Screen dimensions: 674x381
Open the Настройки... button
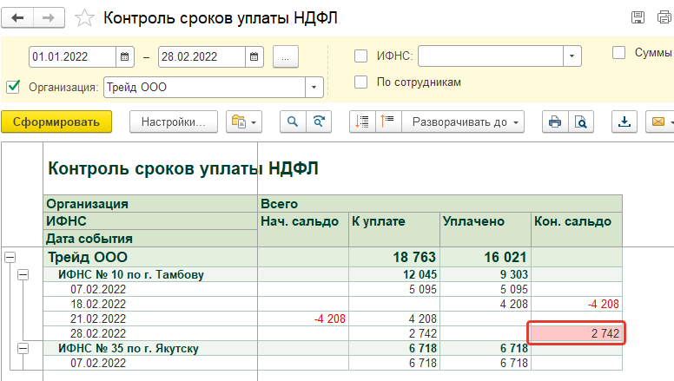click(x=174, y=122)
